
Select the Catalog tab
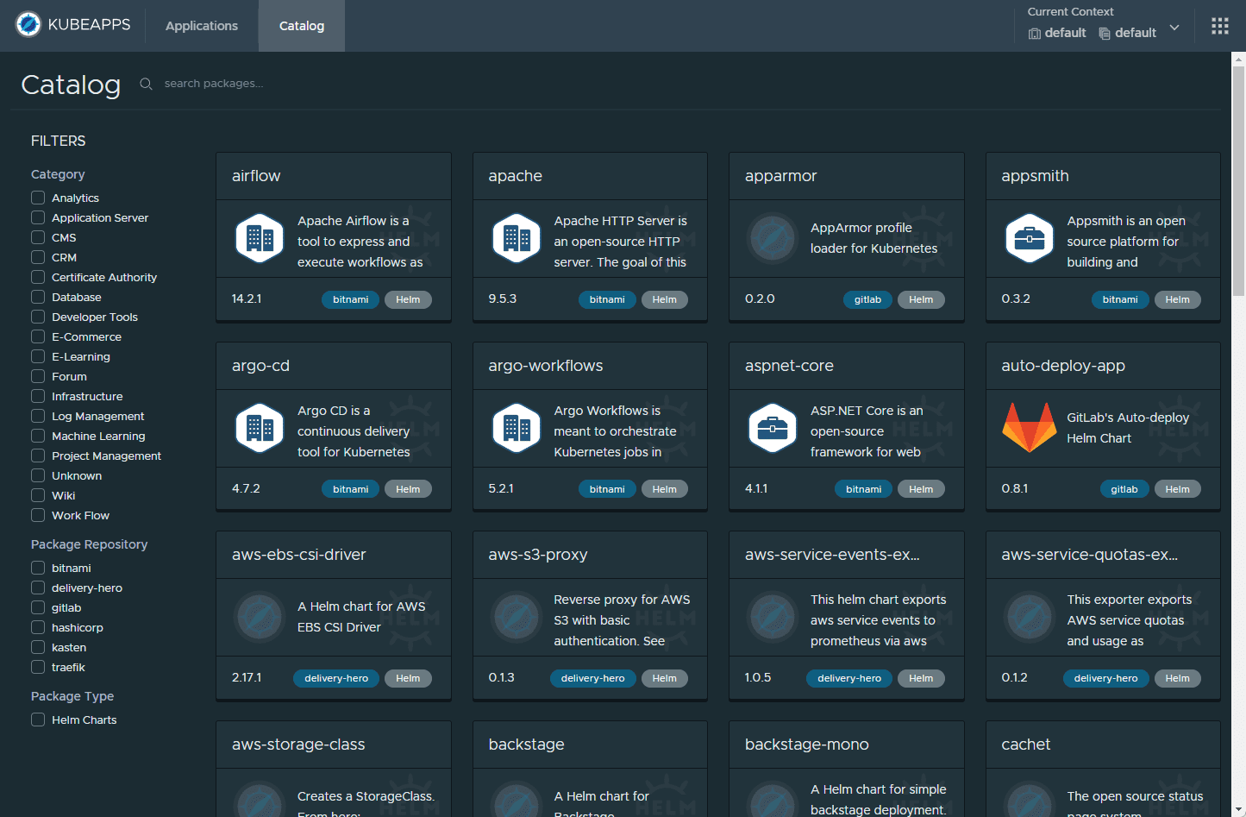pos(302,26)
